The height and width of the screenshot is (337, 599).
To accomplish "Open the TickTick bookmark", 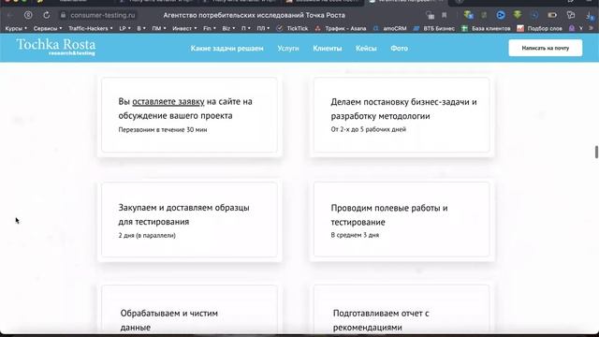I will [x=293, y=28].
